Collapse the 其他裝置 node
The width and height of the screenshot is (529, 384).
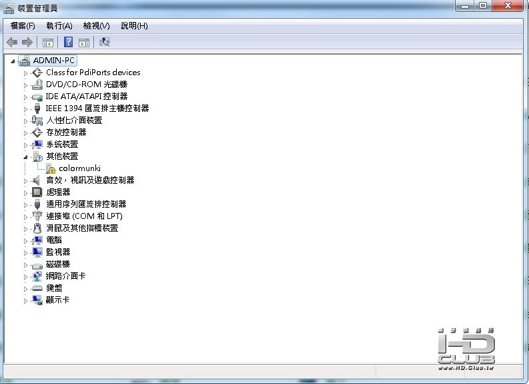pos(25,157)
